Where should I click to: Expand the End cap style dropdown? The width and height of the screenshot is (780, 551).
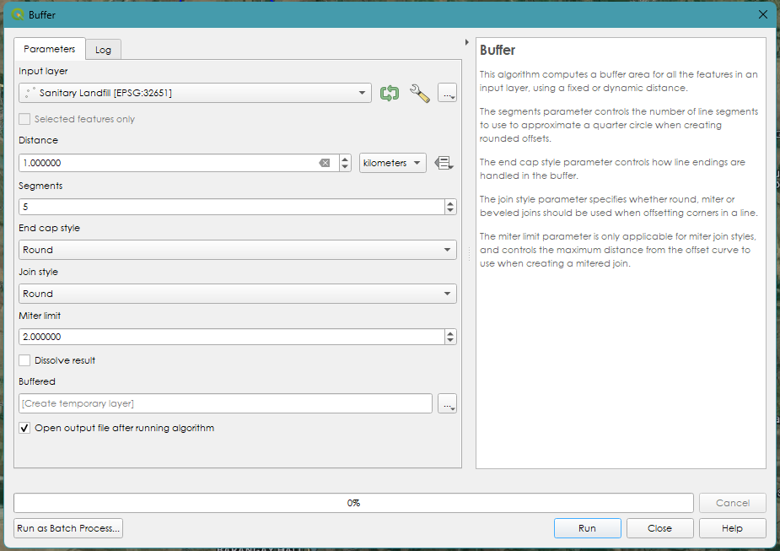(237, 250)
